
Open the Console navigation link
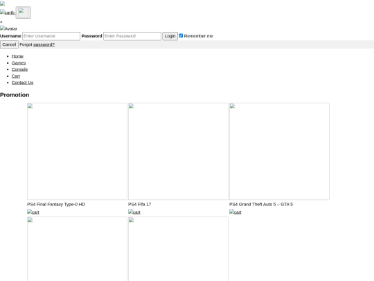pyautogui.click(x=19, y=69)
